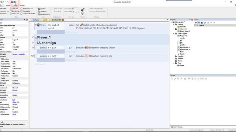Viewport: 236px width, 132px height.
Task: Toggle the Tilemap Bar checkbox
Action: (21, 11)
